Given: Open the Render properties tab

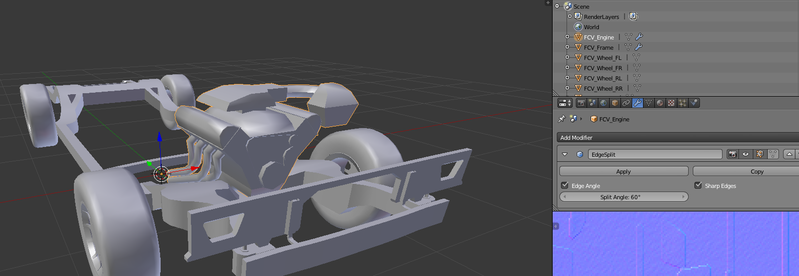Looking at the screenshot, I should pyautogui.click(x=581, y=103).
